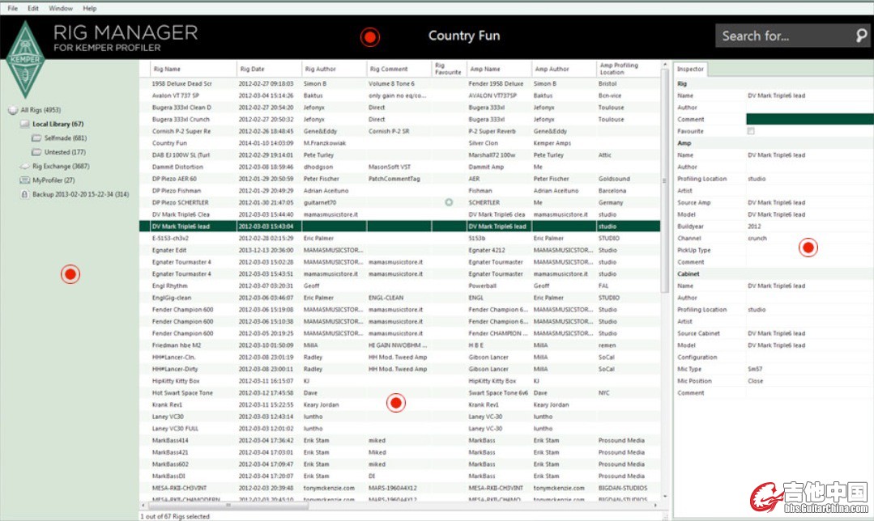The width and height of the screenshot is (874, 521).
Task: Select the 1958 Deluxe Dead Scr rig
Action: click(399, 83)
